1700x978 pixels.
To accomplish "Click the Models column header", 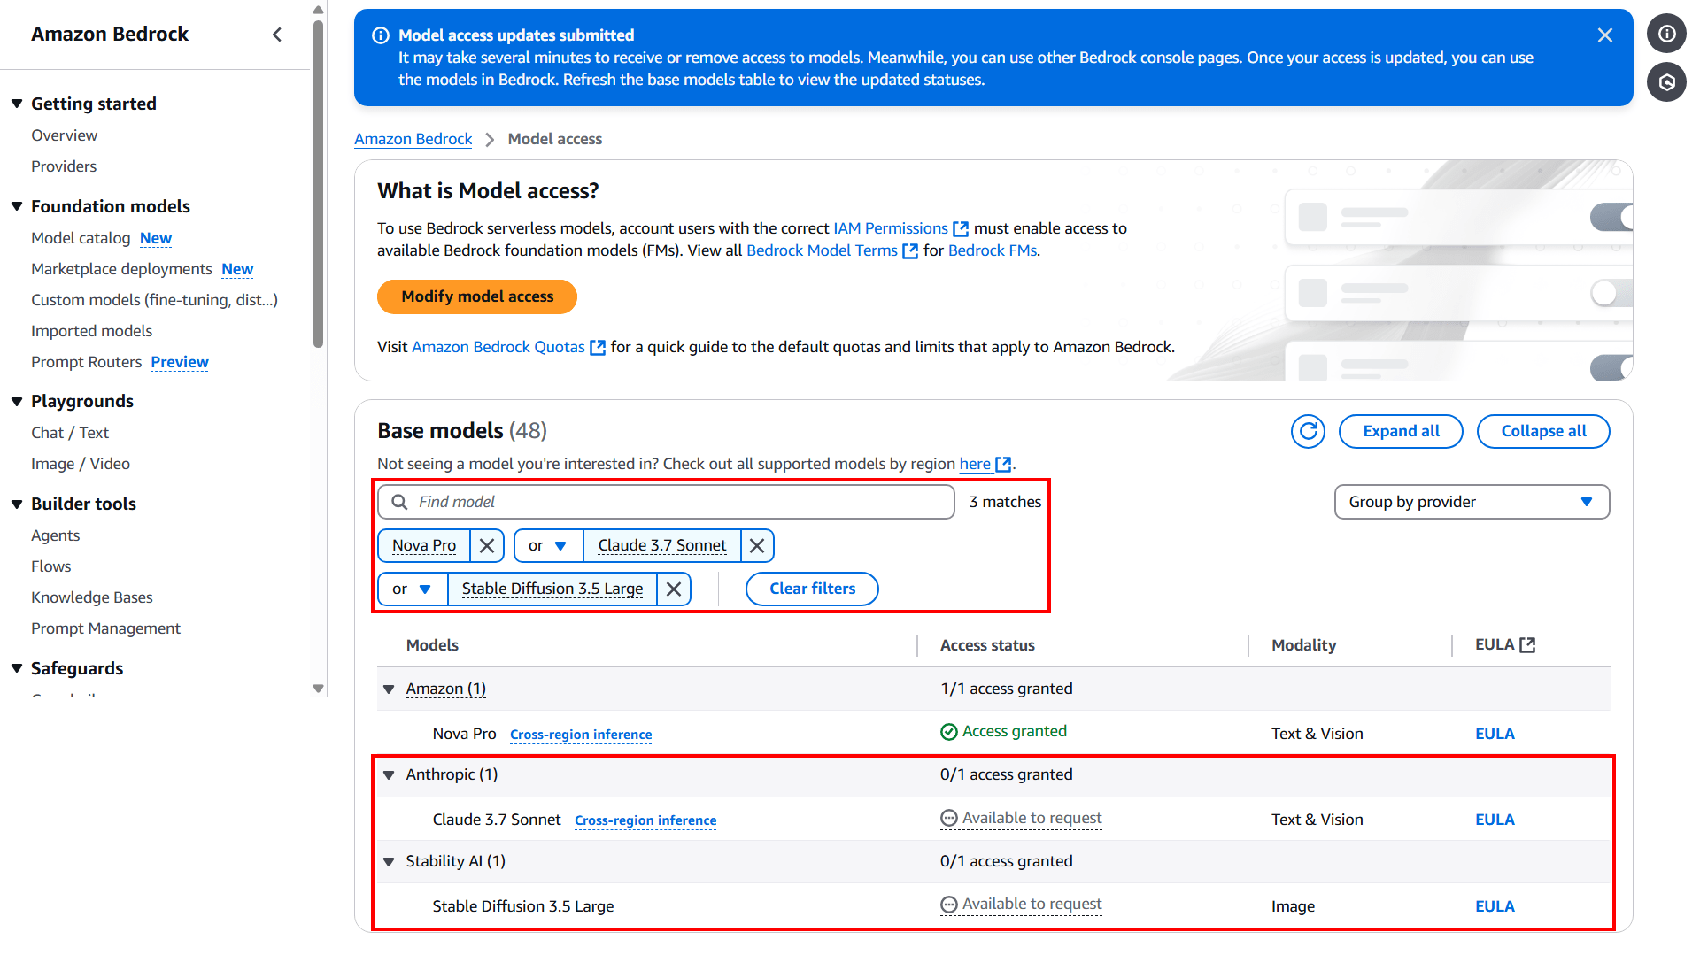I will coord(432,645).
